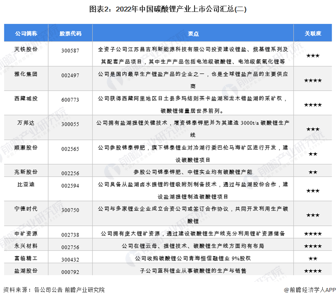The width and height of the screenshot is (336, 299).
Task: Click the star rating for 天铁股份
Action: click(x=313, y=56)
